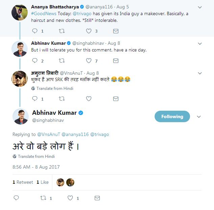Share main tweet via envelope icon
Image resolution: width=214 pixels, height=210 pixels.
[97, 198]
